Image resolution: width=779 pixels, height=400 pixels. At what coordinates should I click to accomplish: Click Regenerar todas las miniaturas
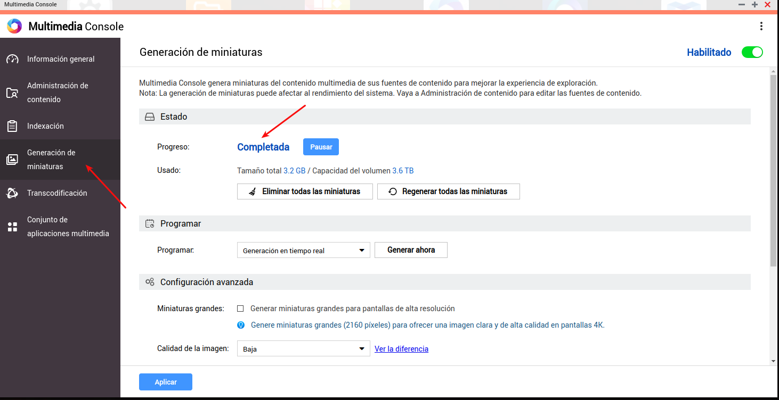tap(448, 191)
